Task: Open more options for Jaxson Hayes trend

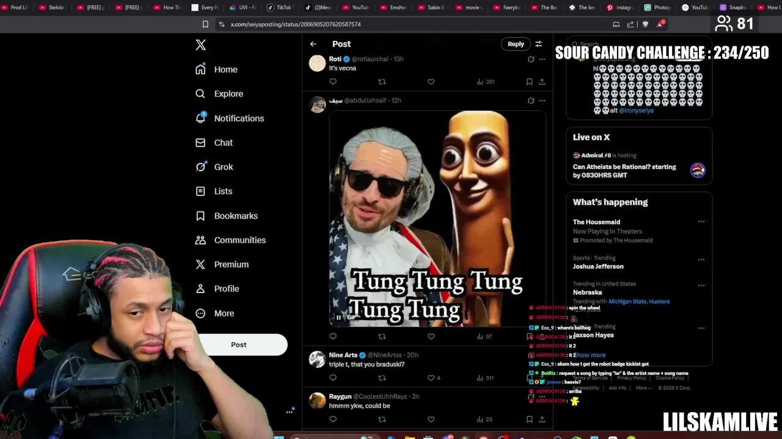Action: point(701,328)
